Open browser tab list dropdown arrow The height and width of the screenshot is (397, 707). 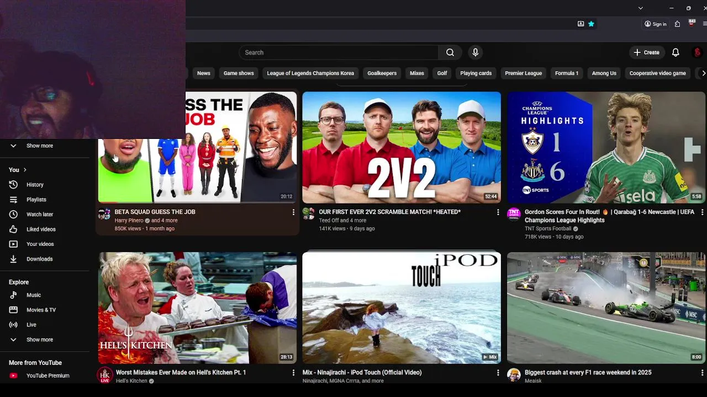640,8
